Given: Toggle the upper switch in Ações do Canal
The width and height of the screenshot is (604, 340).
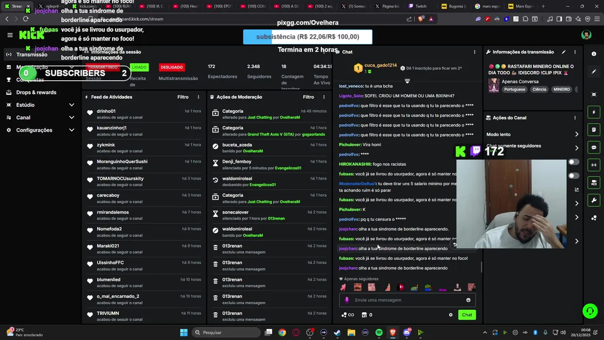Looking at the screenshot, I should coord(574,162).
